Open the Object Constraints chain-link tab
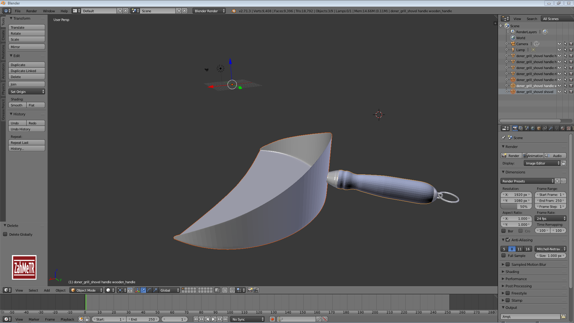The height and width of the screenshot is (323, 574). [x=545, y=128]
